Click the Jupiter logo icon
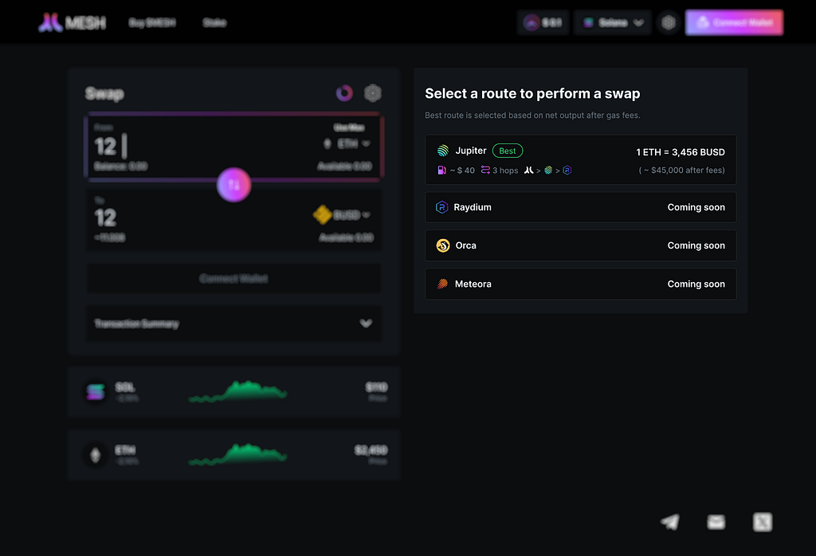This screenshot has height=556, width=816. coord(443,151)
